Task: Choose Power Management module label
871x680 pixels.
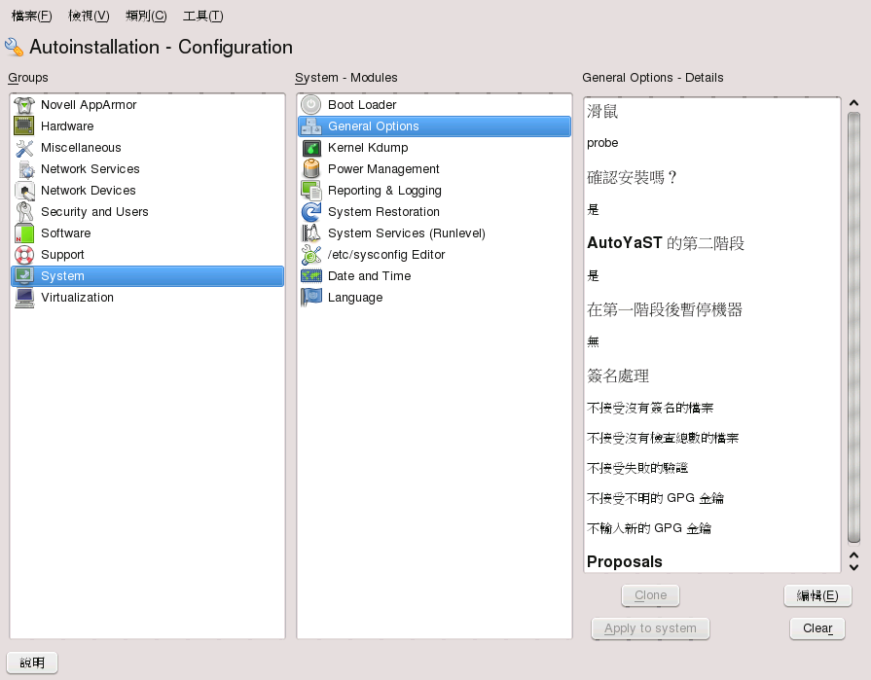Action: point(383,168)
